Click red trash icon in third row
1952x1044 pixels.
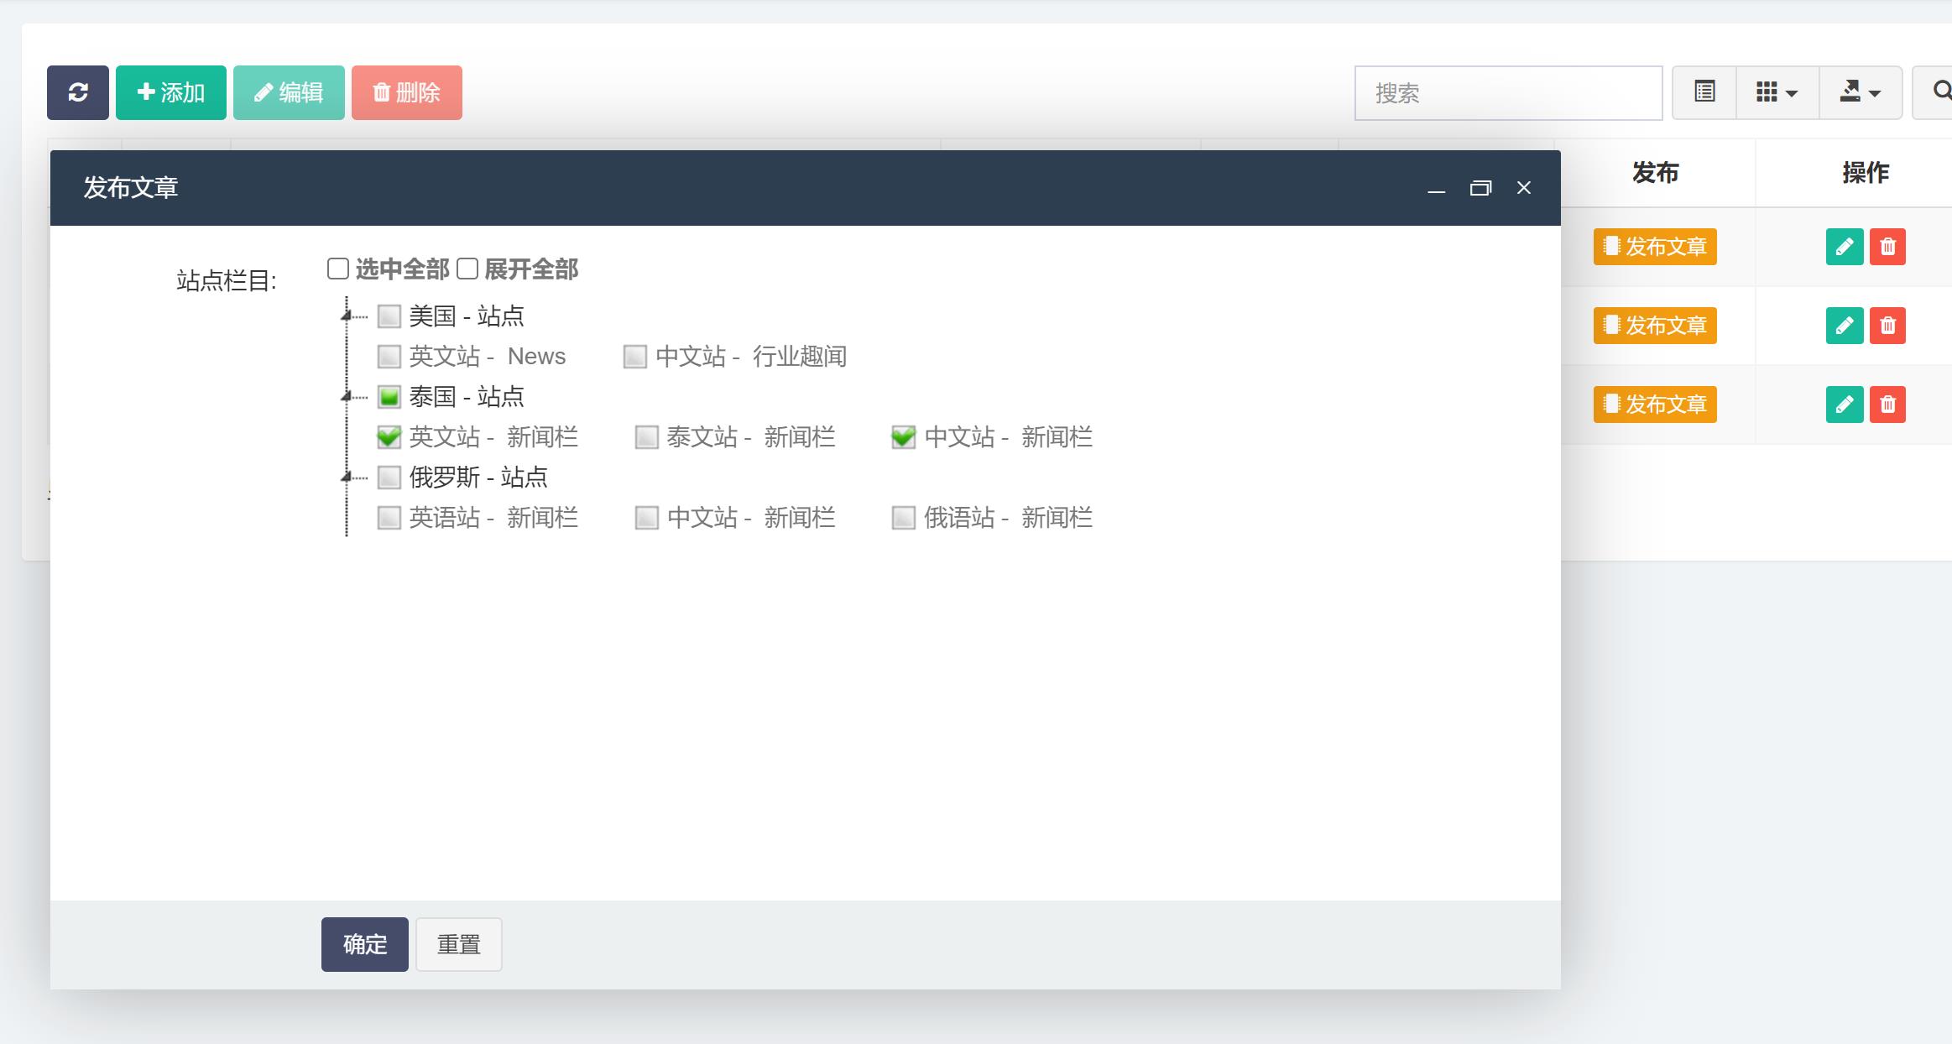point(1887,405)
